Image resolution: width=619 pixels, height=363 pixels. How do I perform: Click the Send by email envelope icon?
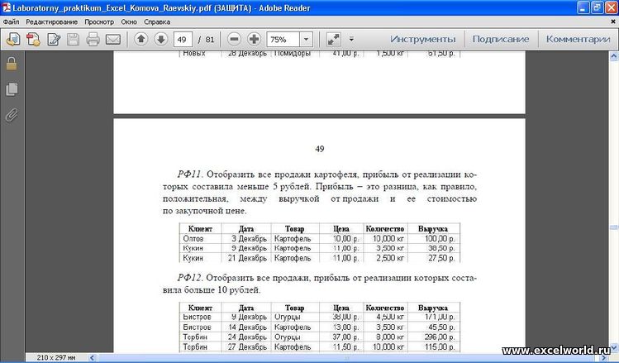tap(113, 39)
